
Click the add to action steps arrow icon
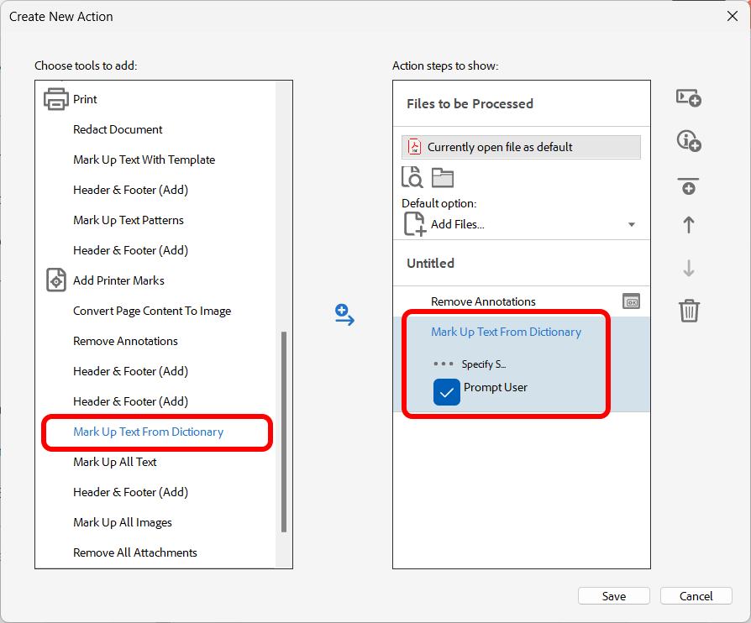click(x=344, y=315)
